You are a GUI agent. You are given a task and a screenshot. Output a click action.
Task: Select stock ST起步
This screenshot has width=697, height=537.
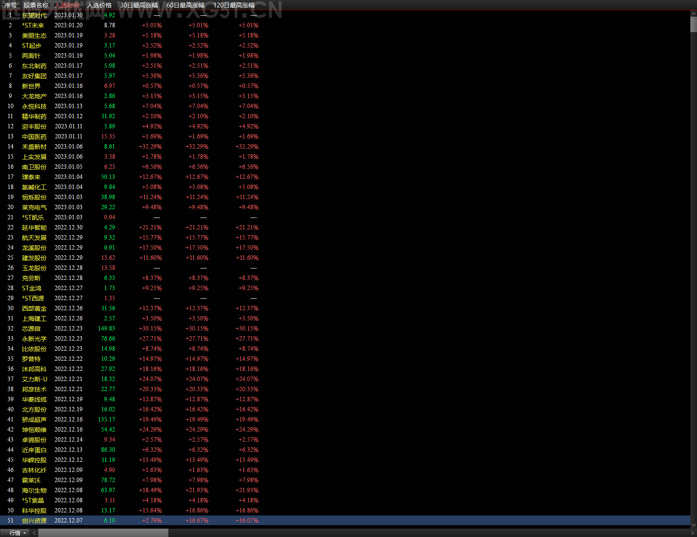(32, 46)
